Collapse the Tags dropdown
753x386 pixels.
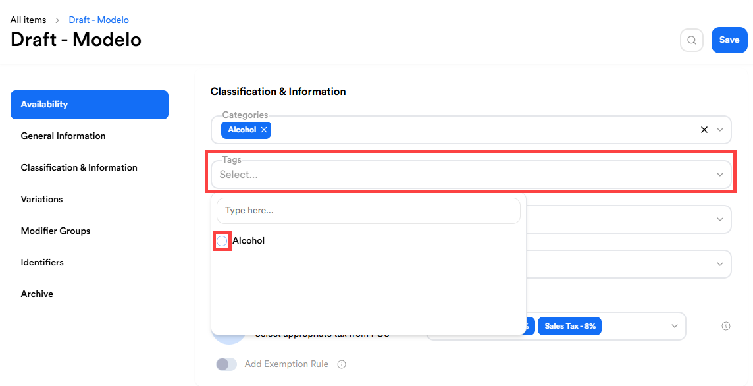[x=720, y=175]
